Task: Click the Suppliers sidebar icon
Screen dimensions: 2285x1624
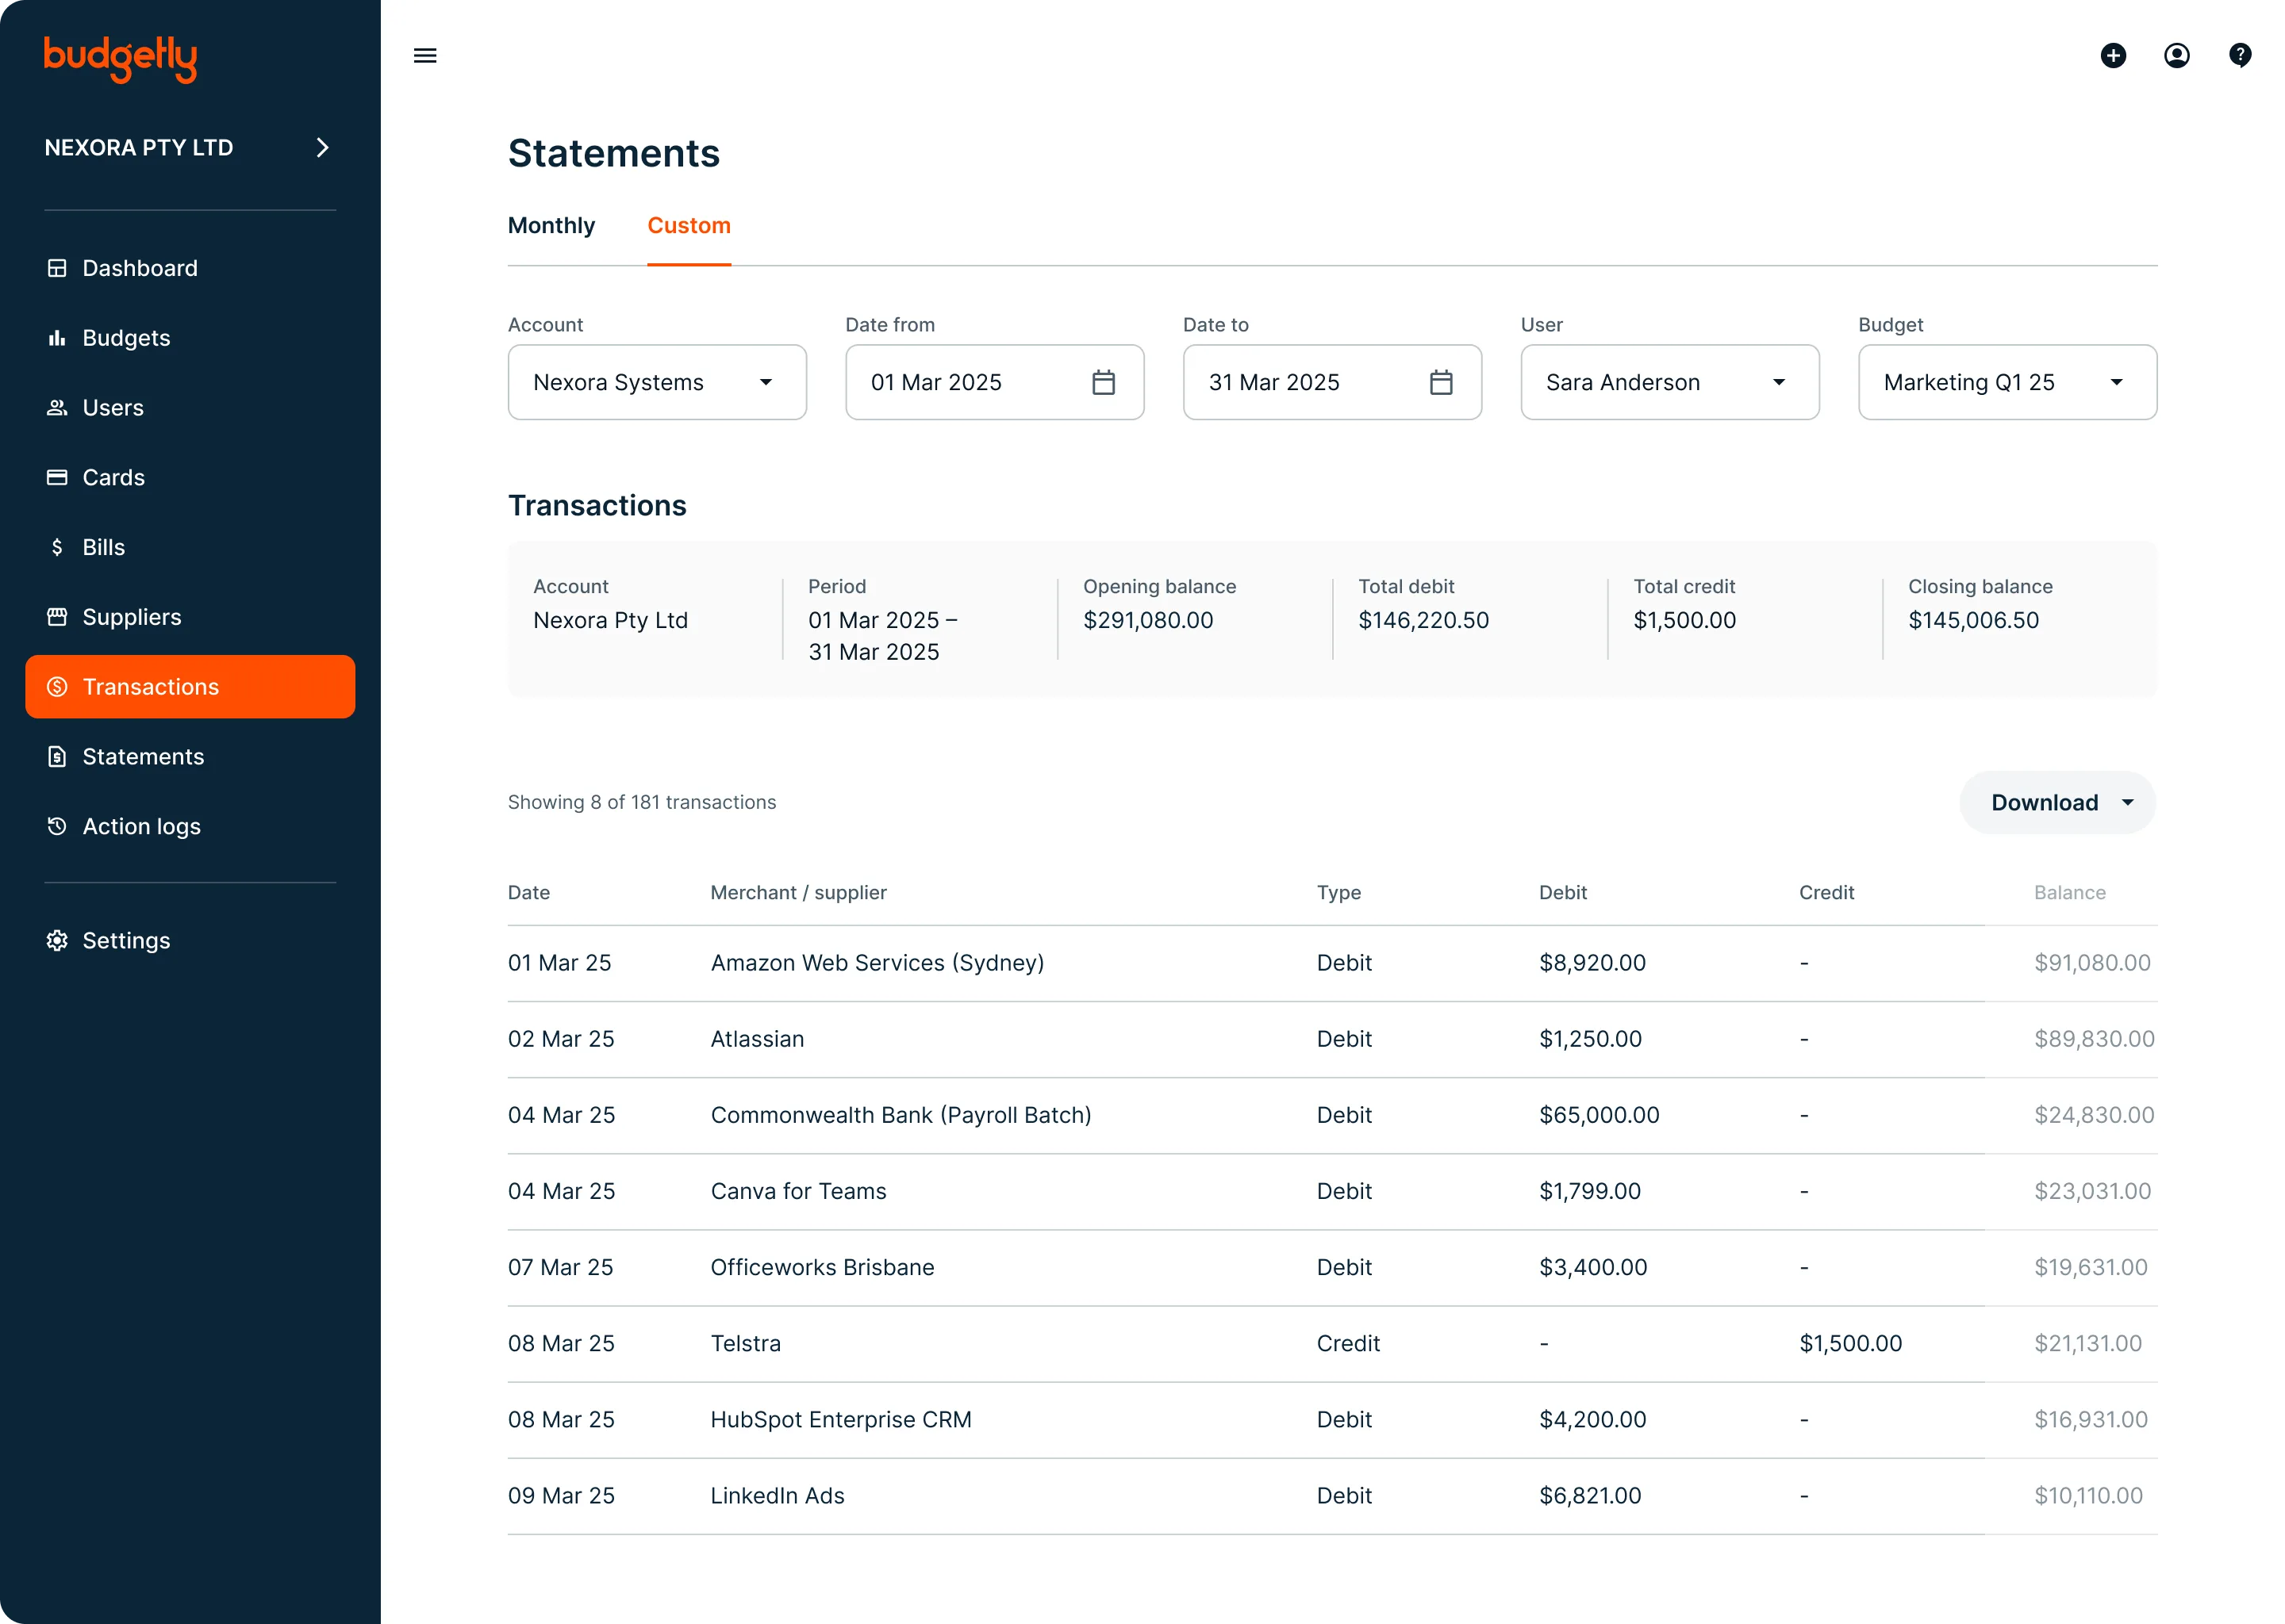Action: 57,617
